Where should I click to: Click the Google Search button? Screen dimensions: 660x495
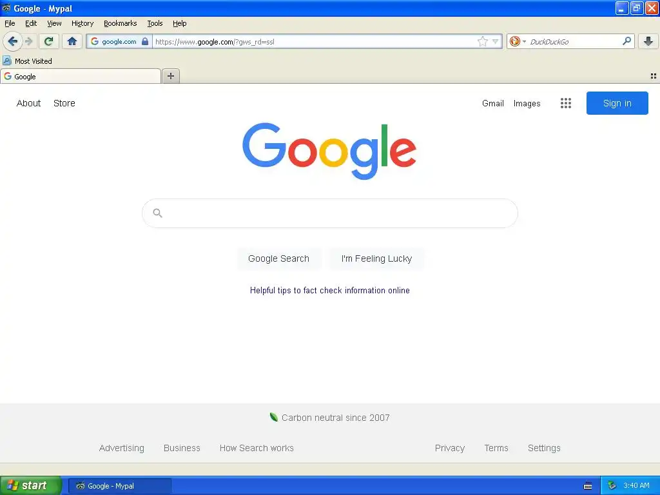tap(278, 258)
